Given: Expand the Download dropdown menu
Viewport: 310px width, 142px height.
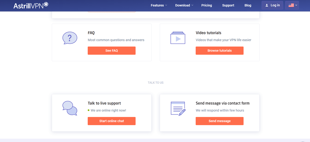Looking at the screenshot, I should (x=184, y=5).
